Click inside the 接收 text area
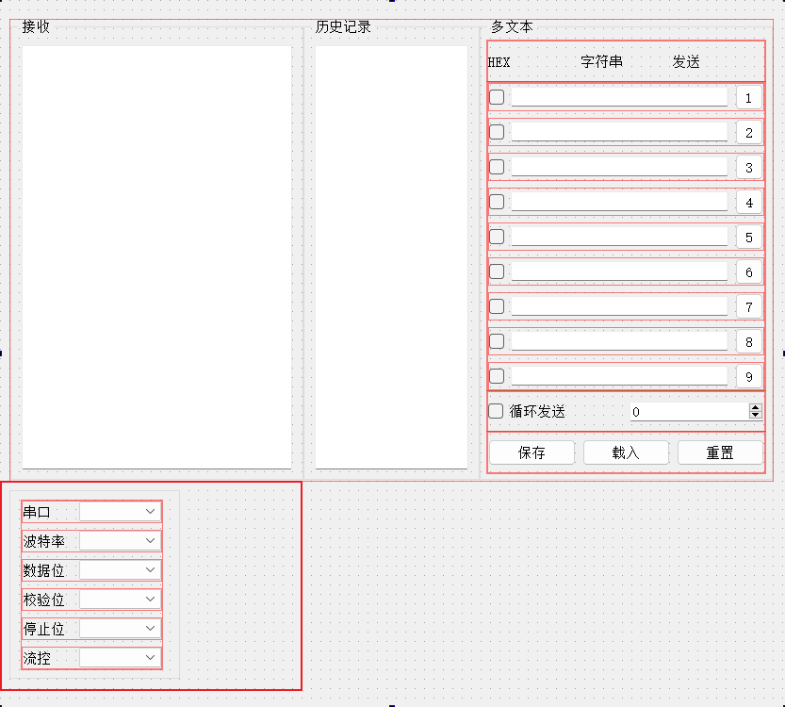The width and height of the screenshot is (785, 707). 156,257
